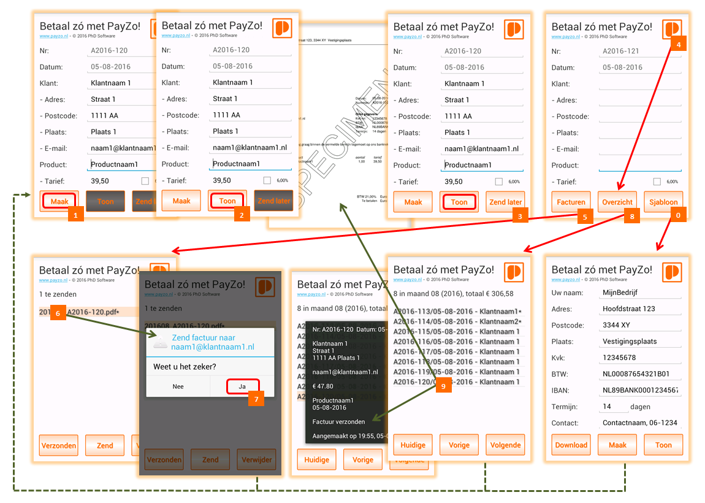Toggle Tarief checkbox on third top-row invoice screen
Screen dimensions: 705x503
click(498, 182)
